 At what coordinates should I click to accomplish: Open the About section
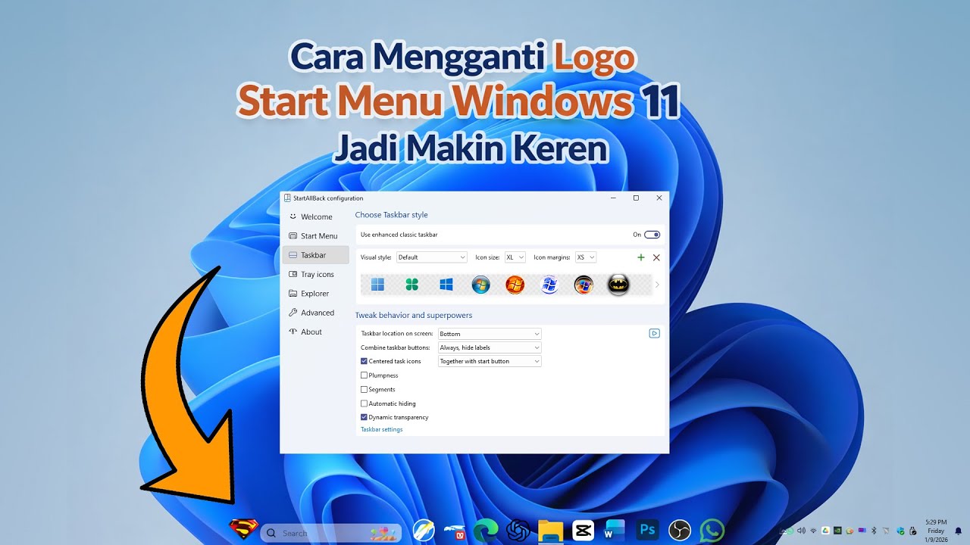coord(315,332)
